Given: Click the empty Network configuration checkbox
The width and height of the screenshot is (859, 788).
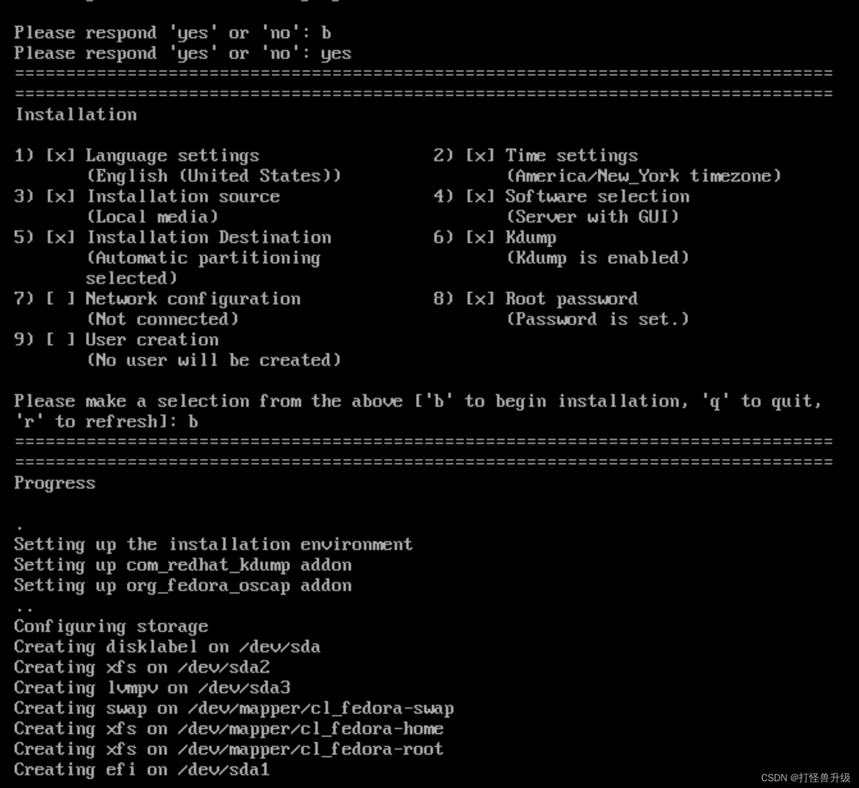Looking at the screenshot, I should point(60,299).
